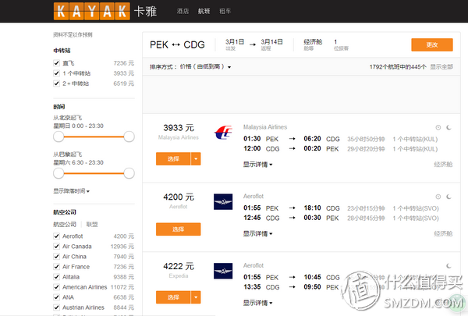Click the 经济舱 cabin class field

(313, 44)
